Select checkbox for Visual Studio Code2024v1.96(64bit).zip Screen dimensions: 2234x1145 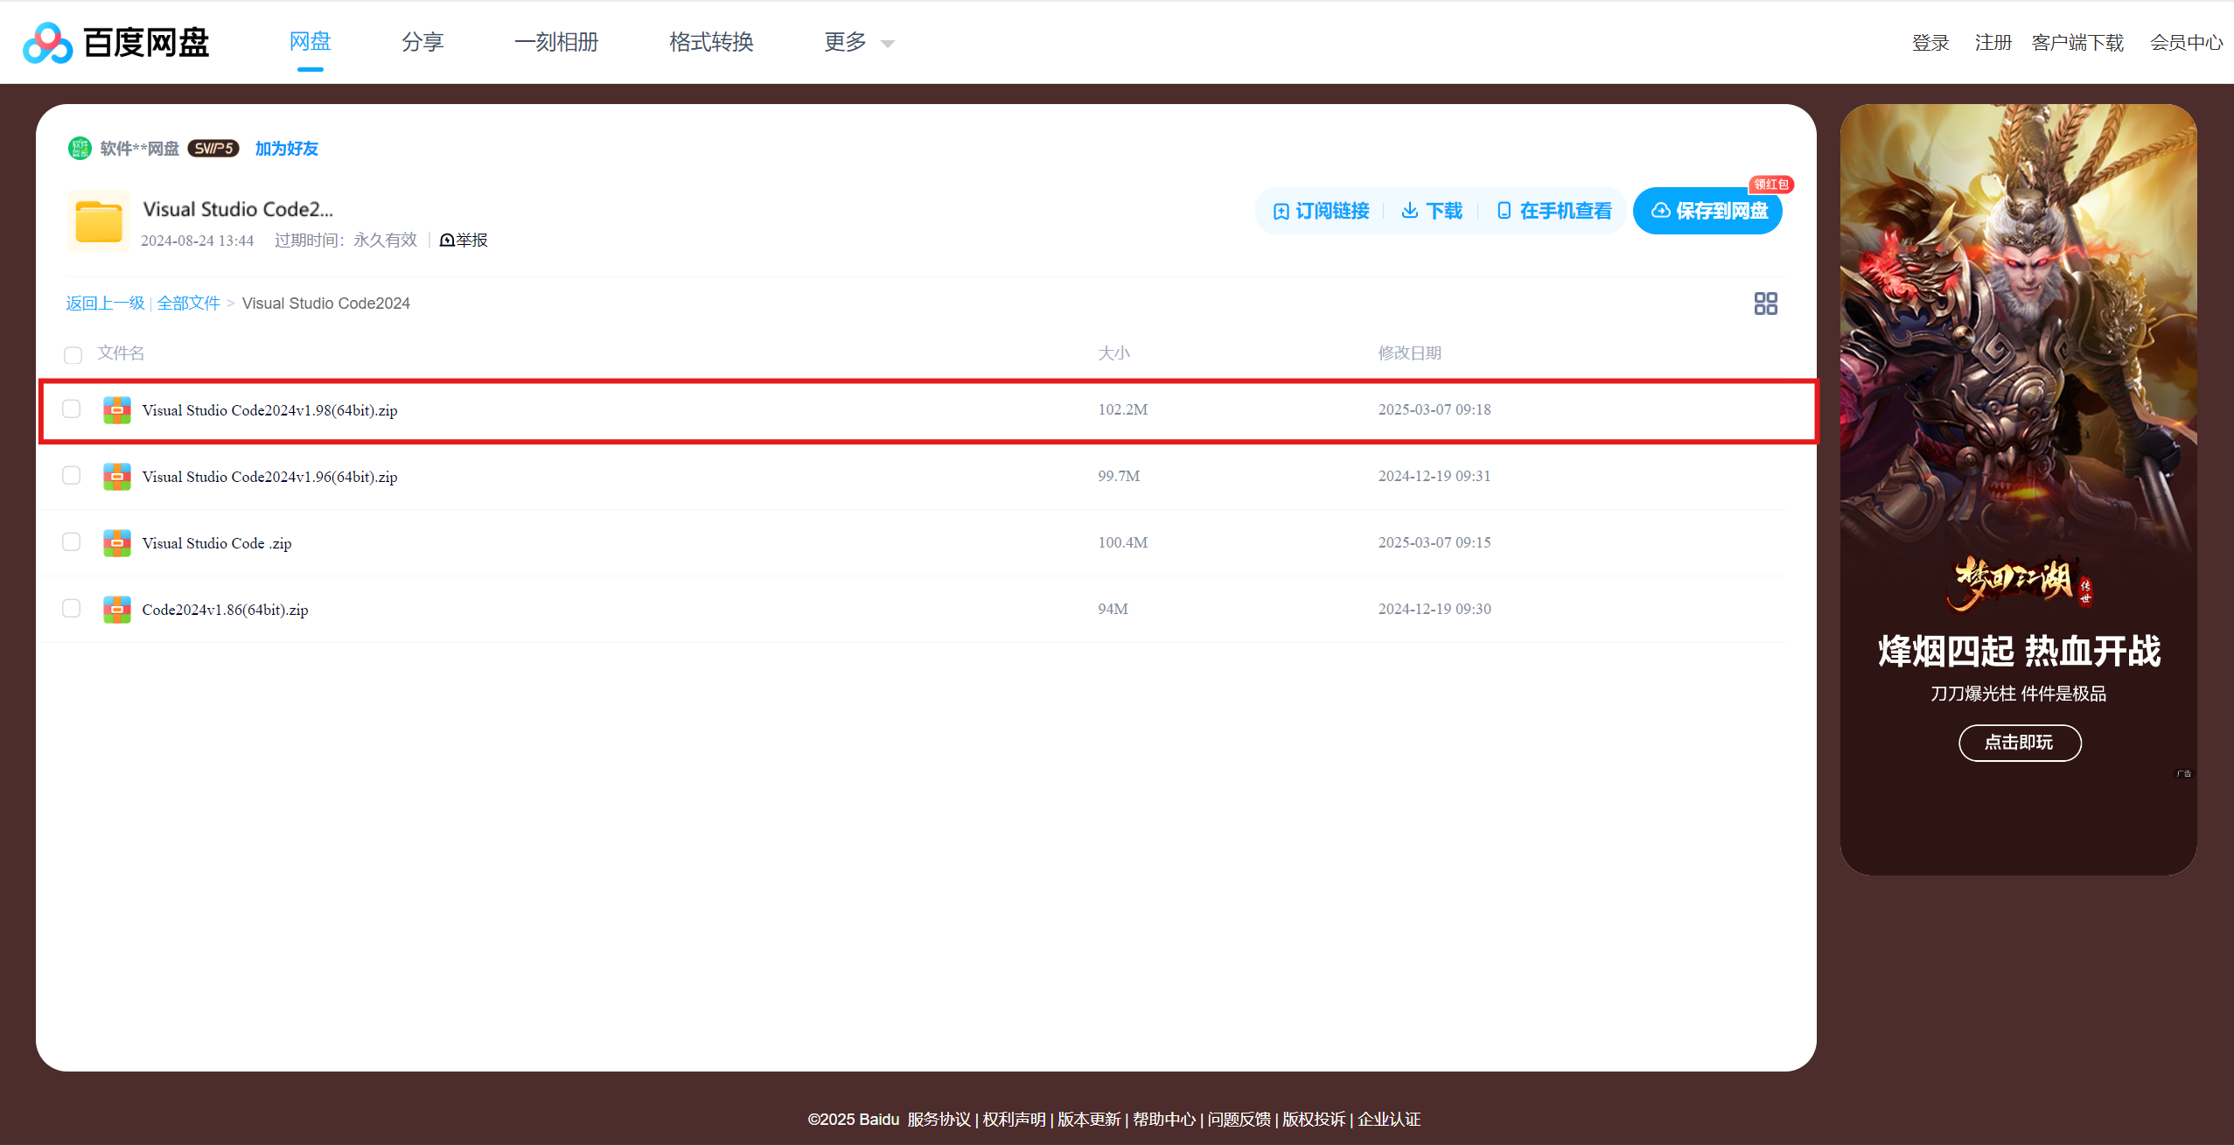(x=72, y=475)
